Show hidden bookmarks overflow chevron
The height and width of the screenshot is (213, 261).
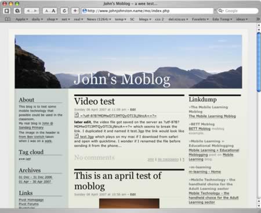(x=258, y=19)
